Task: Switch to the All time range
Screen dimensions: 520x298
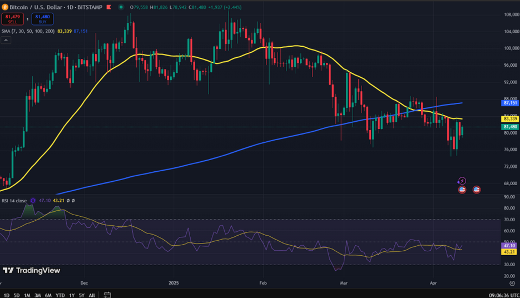Action: [92, 295]
